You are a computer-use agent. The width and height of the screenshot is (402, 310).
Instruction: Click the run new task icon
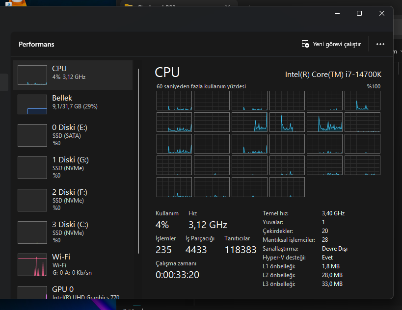coord(305,44)
